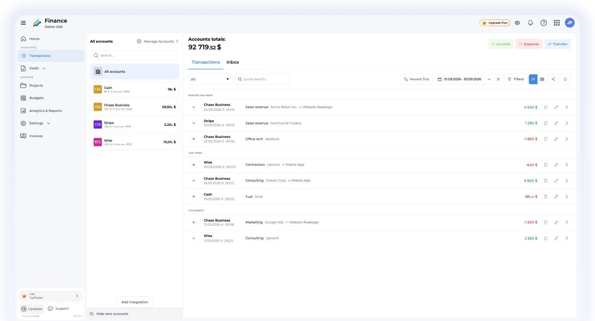Open the JP user avatar
Screen dimensions: 595x321
[x=570, y=23]
